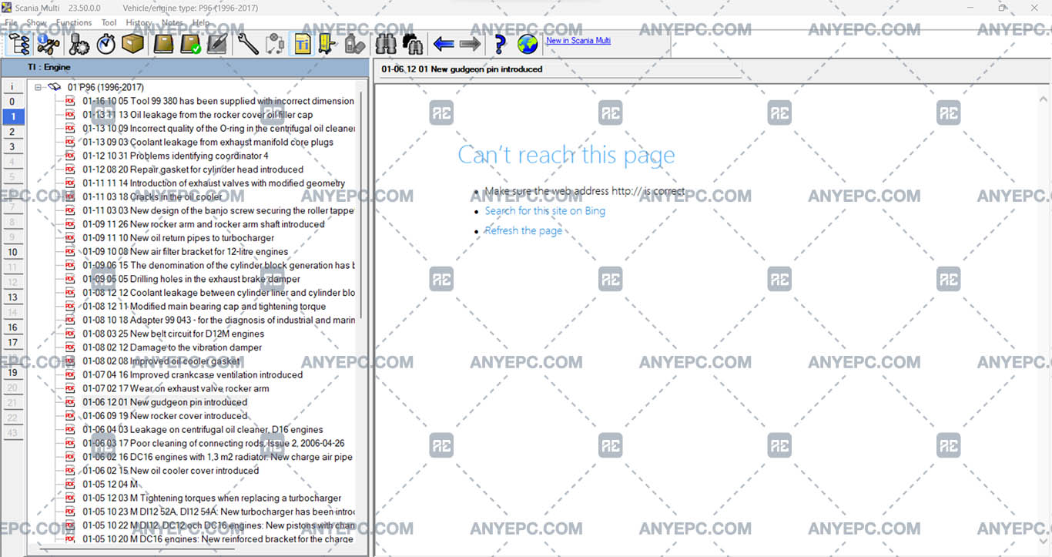The width and height of the screenshot is (1052, 557).
Task: Open PDF icon for Cracks in the oil cooler
Action: (70, 197)
